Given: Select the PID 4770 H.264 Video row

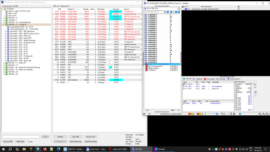Looking at the screenshot, I should 97,11.
